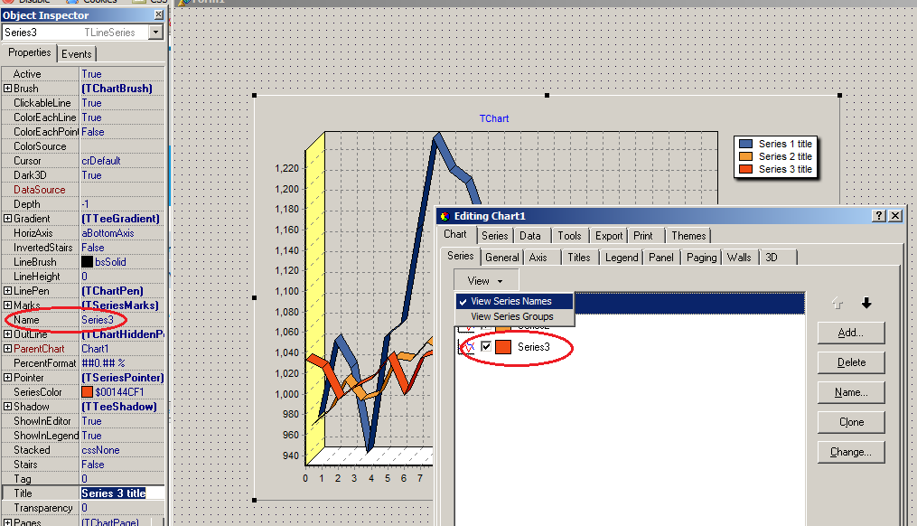Expand the ParentChart property node

point(7,349)
